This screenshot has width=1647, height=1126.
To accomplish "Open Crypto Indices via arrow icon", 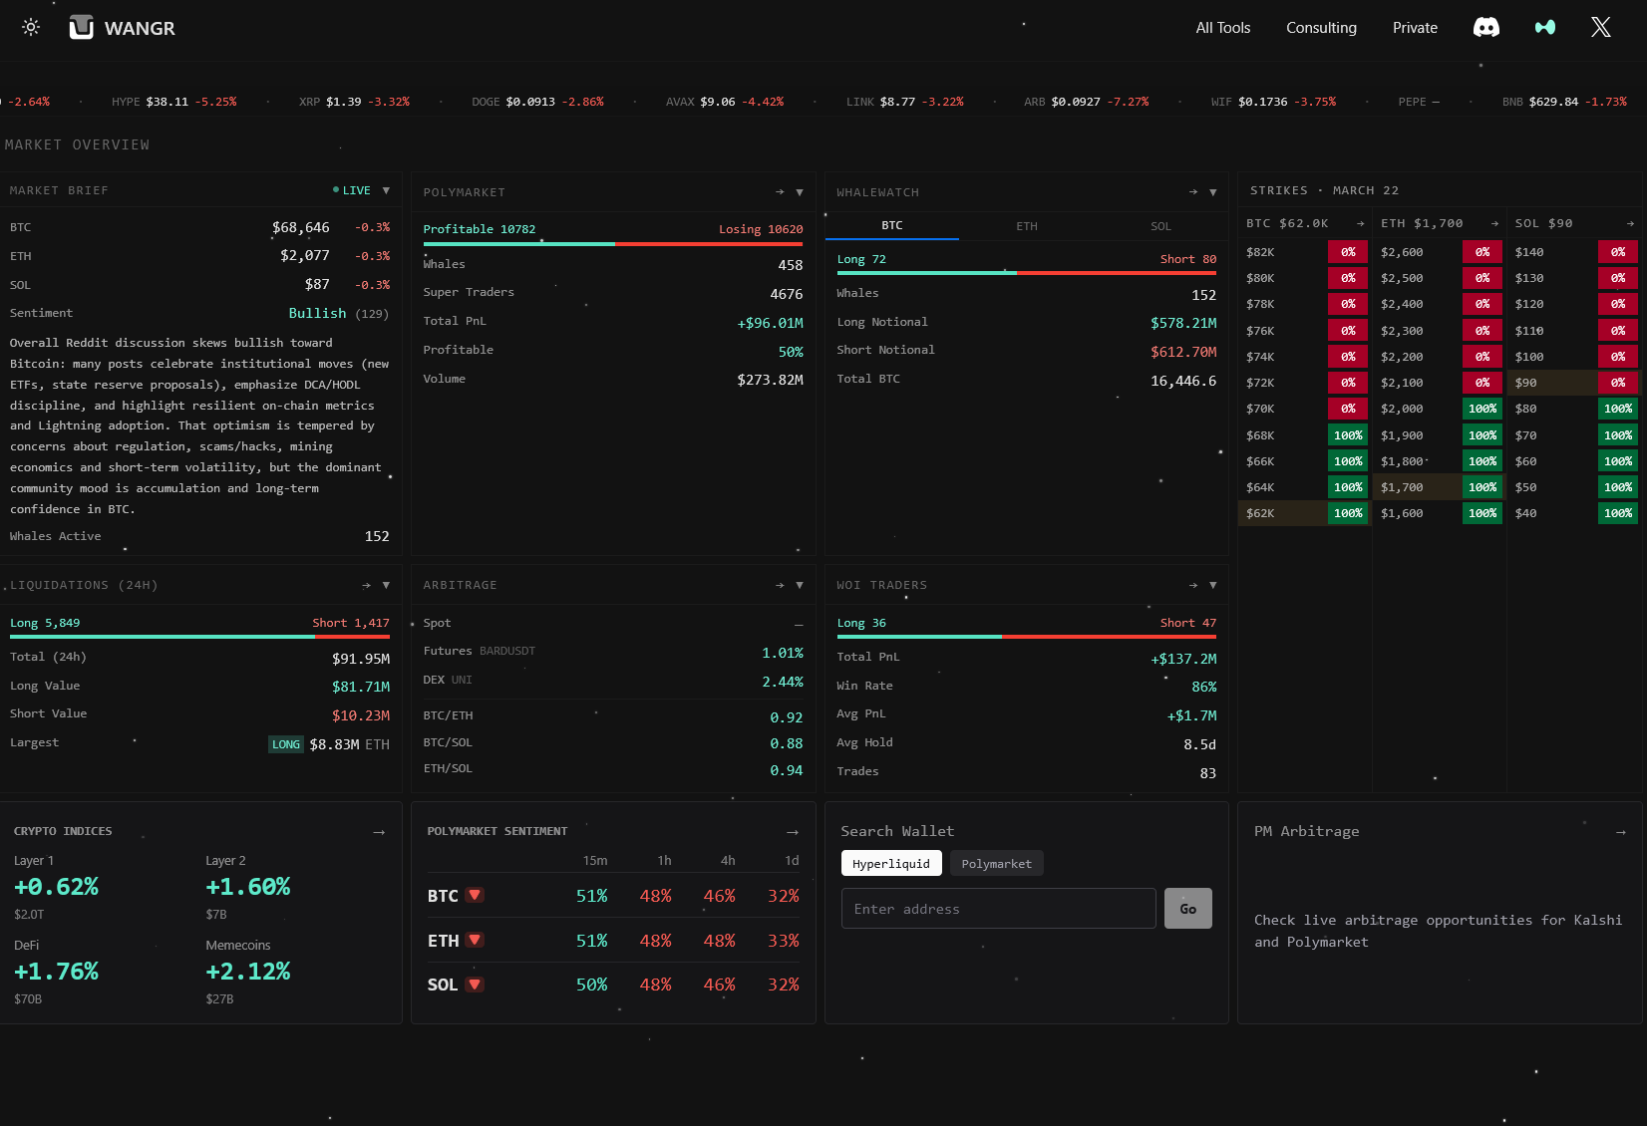I will click(379, 832).
